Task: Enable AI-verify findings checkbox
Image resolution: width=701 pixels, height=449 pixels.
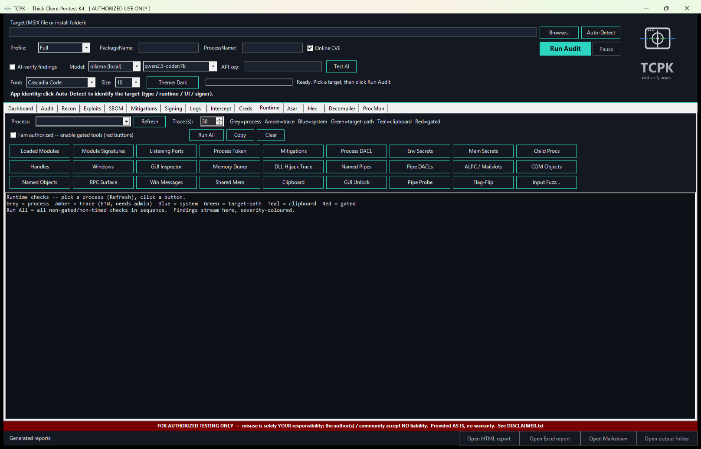Action: 13,67
